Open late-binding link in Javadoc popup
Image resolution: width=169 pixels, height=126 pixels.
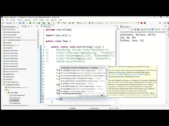tap(122, 72)
